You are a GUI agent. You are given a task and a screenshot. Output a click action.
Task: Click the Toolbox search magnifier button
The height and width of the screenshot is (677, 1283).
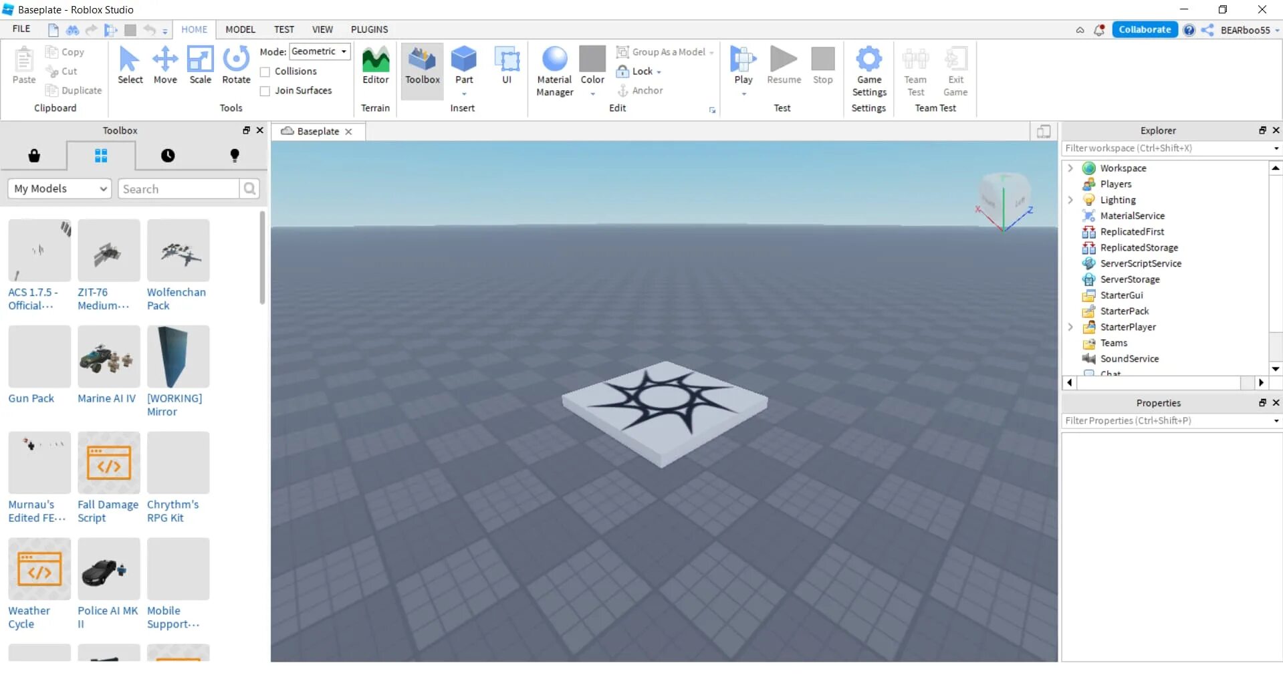249,188
